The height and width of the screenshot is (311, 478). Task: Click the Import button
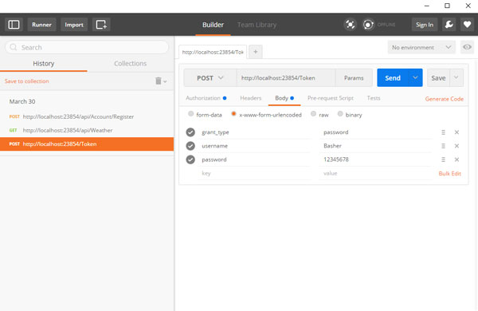(x=74, y=25)
